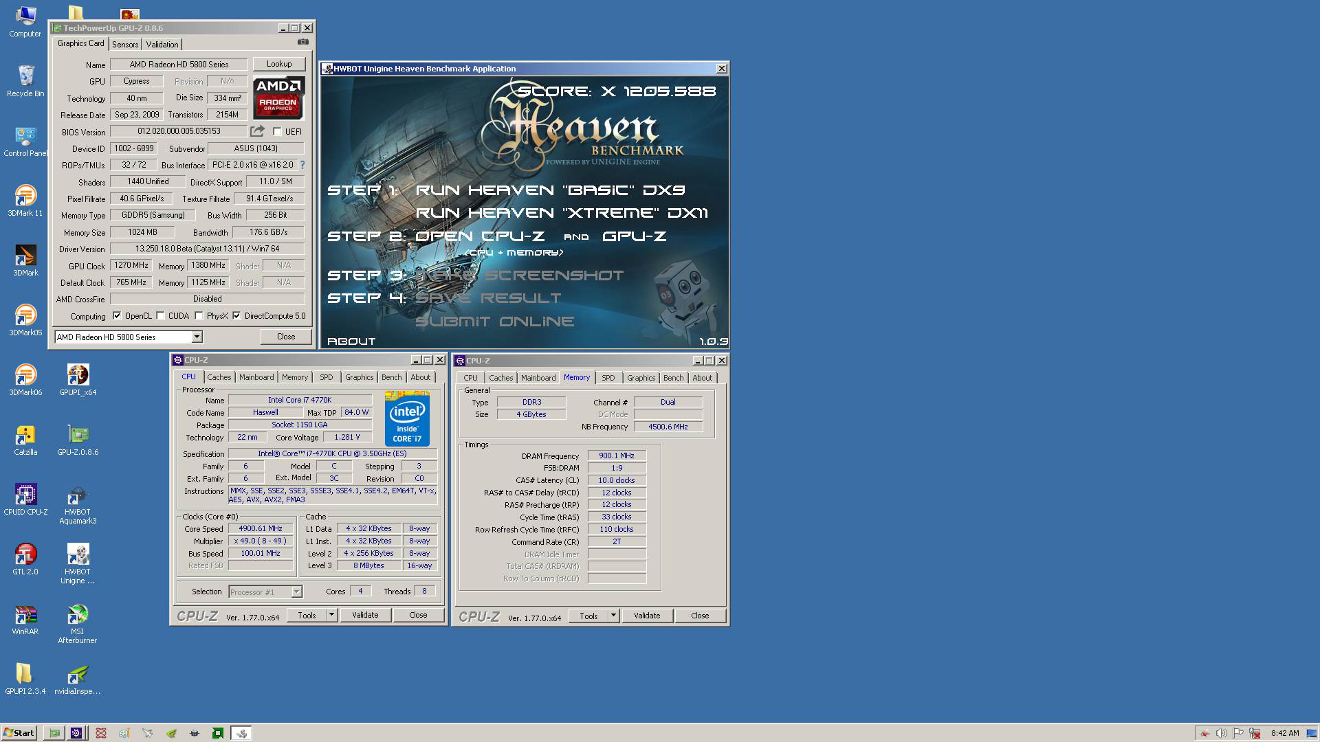Open Catzilla desktop icon
1320x742 pixels.
[x=25, y=440]
